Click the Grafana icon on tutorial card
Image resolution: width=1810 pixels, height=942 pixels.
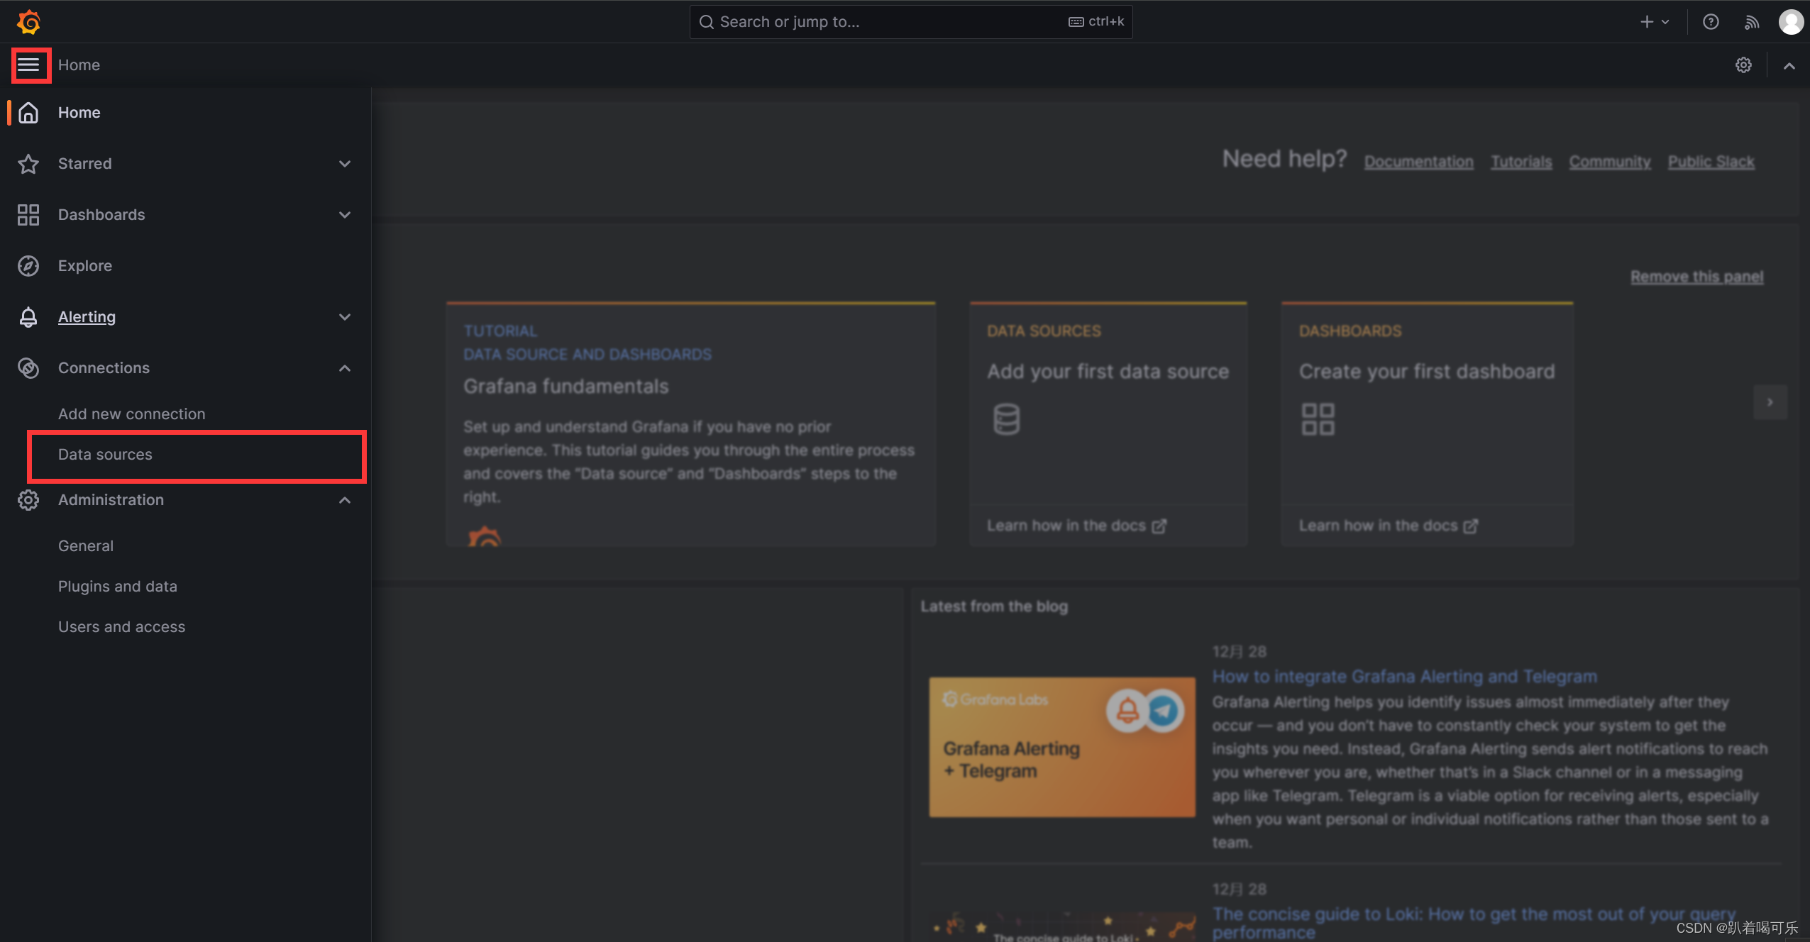[484, 536]
